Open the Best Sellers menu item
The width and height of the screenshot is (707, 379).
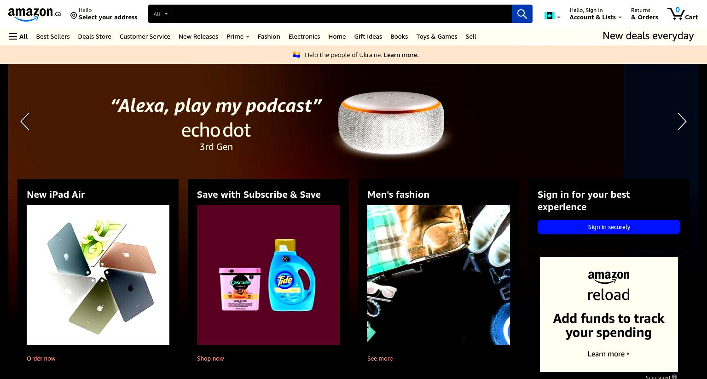[x=53, y=36]
